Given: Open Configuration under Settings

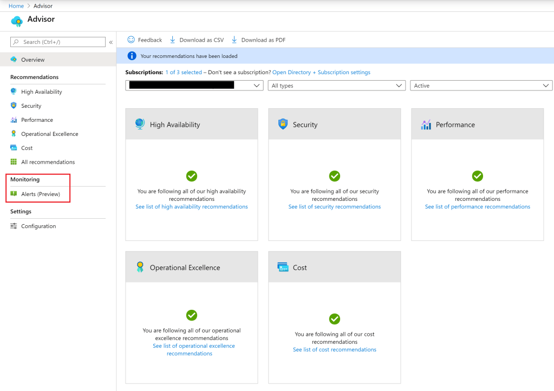Looking at the screenshot, I should pos(38,226).
